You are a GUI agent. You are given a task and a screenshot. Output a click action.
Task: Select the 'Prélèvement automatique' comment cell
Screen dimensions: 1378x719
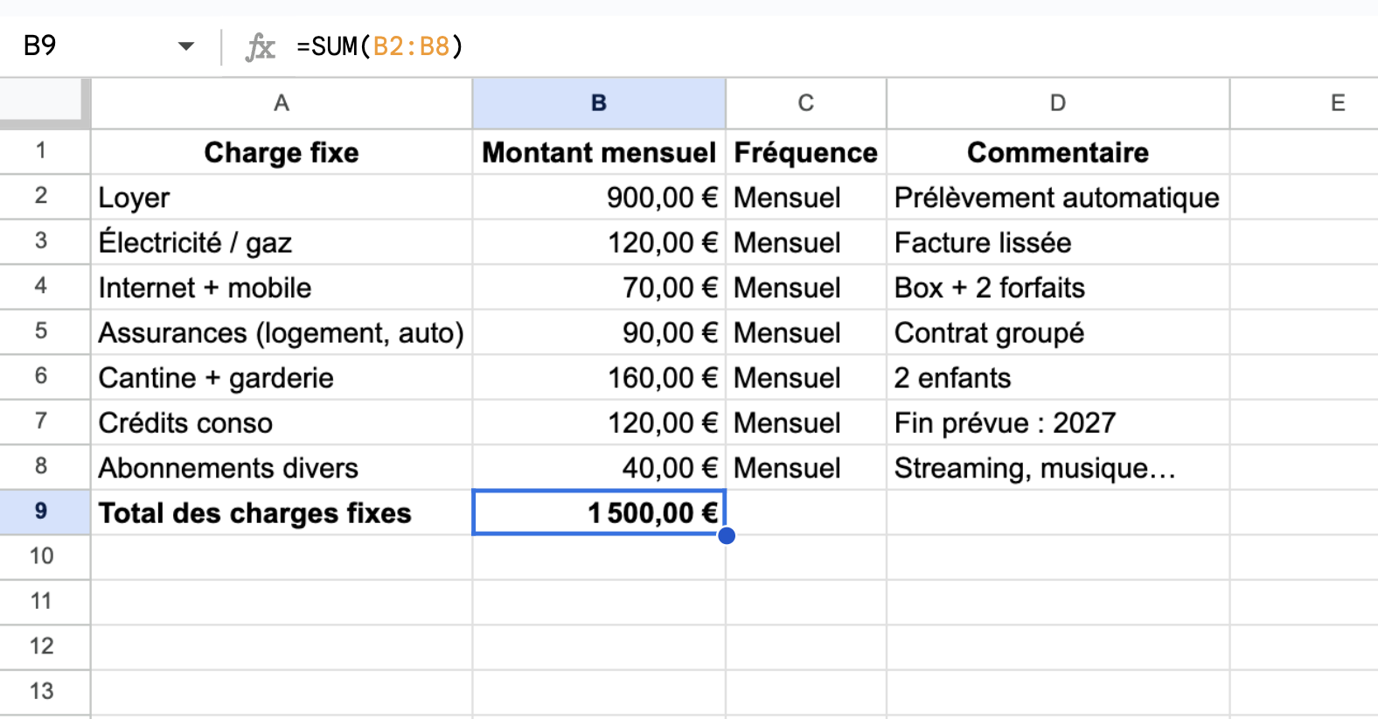tap(1058, 197)
